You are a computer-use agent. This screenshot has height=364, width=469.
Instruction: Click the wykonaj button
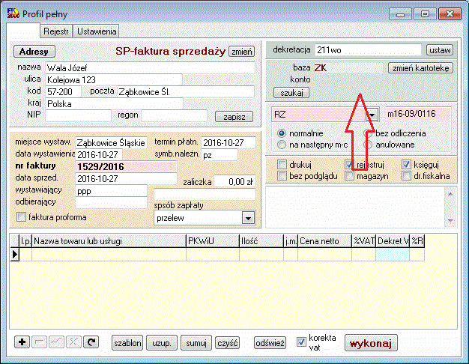[371, 343]
